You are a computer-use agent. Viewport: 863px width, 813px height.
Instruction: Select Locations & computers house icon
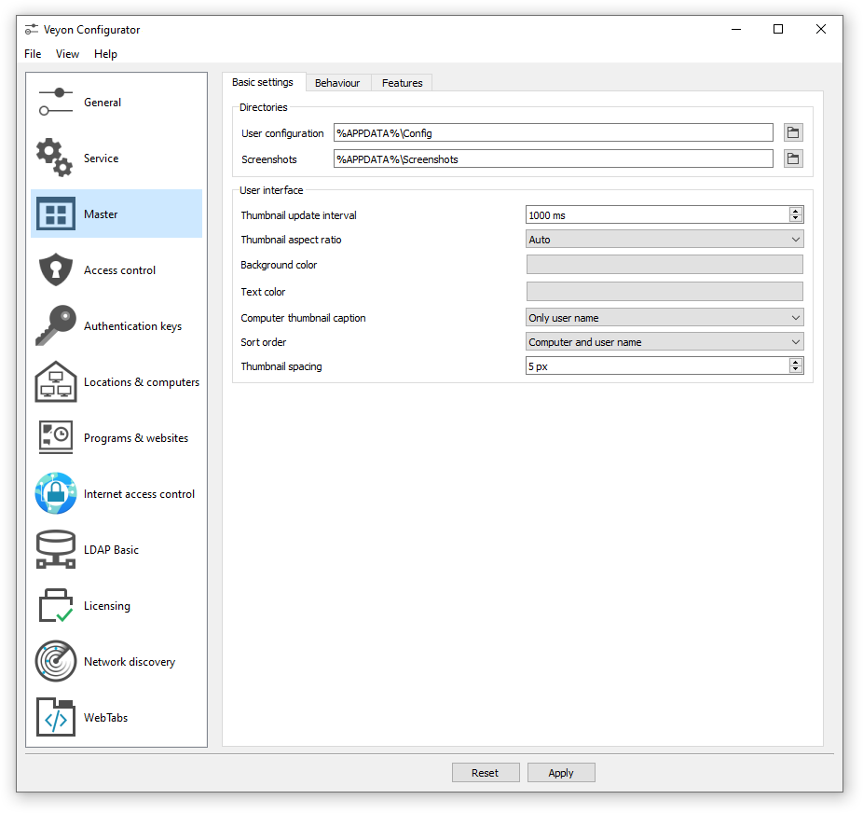[55, 382]
